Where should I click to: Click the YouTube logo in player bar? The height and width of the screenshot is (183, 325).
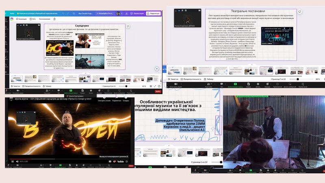coord(120,161)
